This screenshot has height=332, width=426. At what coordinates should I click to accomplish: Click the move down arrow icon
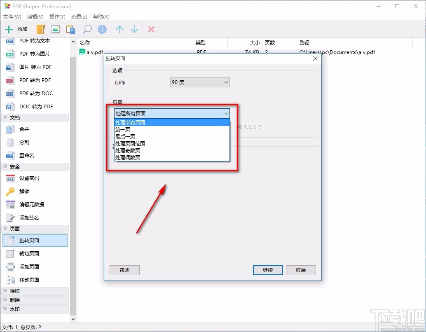point(134,29)
